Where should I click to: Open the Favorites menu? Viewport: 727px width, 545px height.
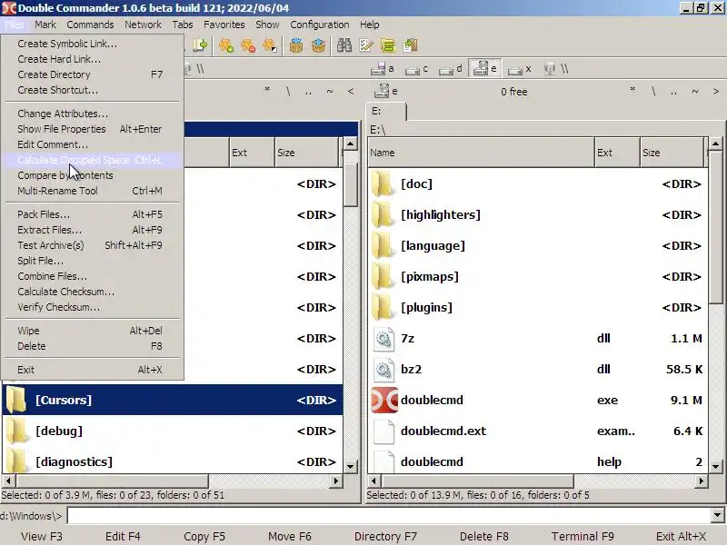tap(224, 25)
